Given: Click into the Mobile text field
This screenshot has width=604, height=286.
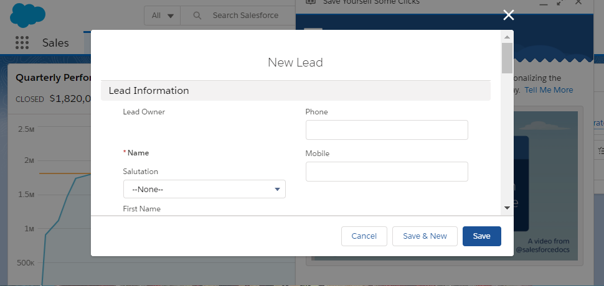Looking at the screenshot, I should pos(386,172).
